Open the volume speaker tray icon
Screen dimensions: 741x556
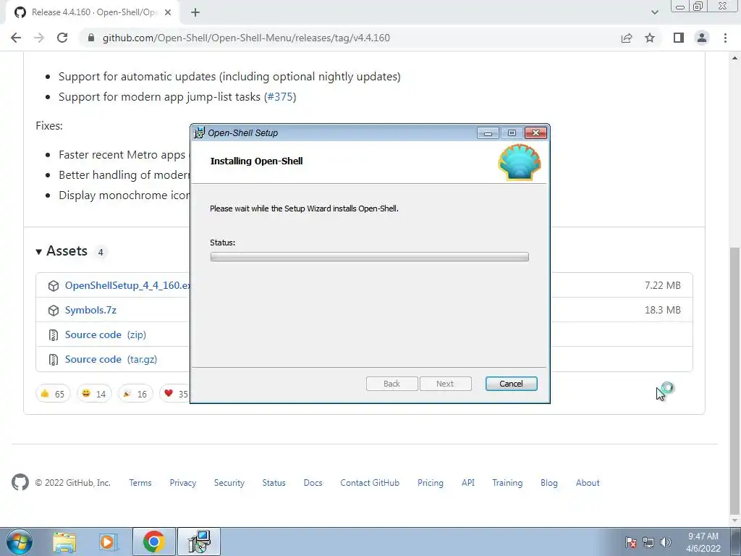click(666, 542)
